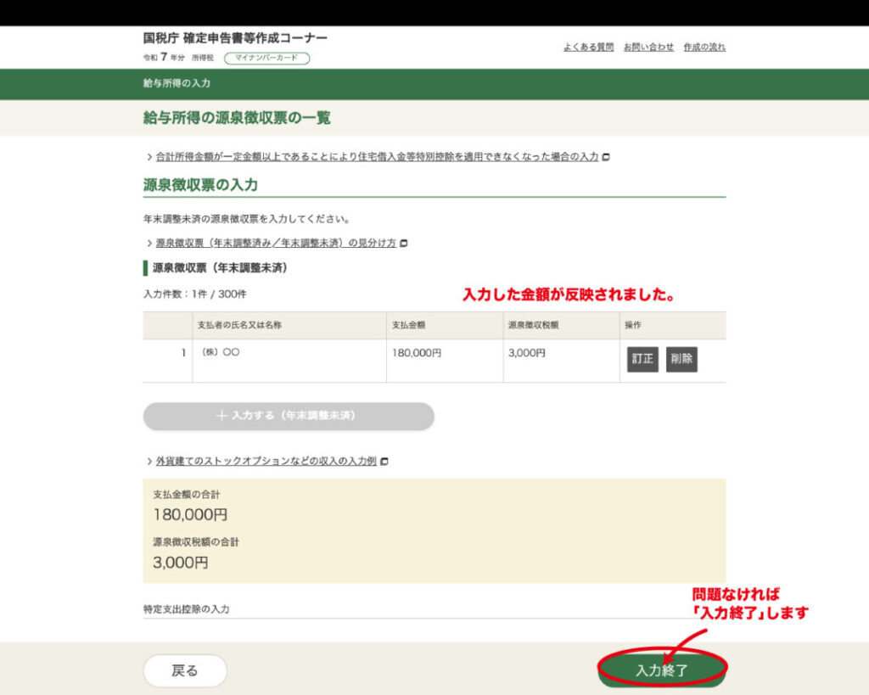Open the 住宅借入金等特別控除 guidance link
The image size is (869, 695).
click(377, 157)
